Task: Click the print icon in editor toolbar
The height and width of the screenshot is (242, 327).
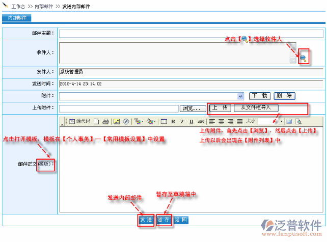Action: click(x=105, y=121)
